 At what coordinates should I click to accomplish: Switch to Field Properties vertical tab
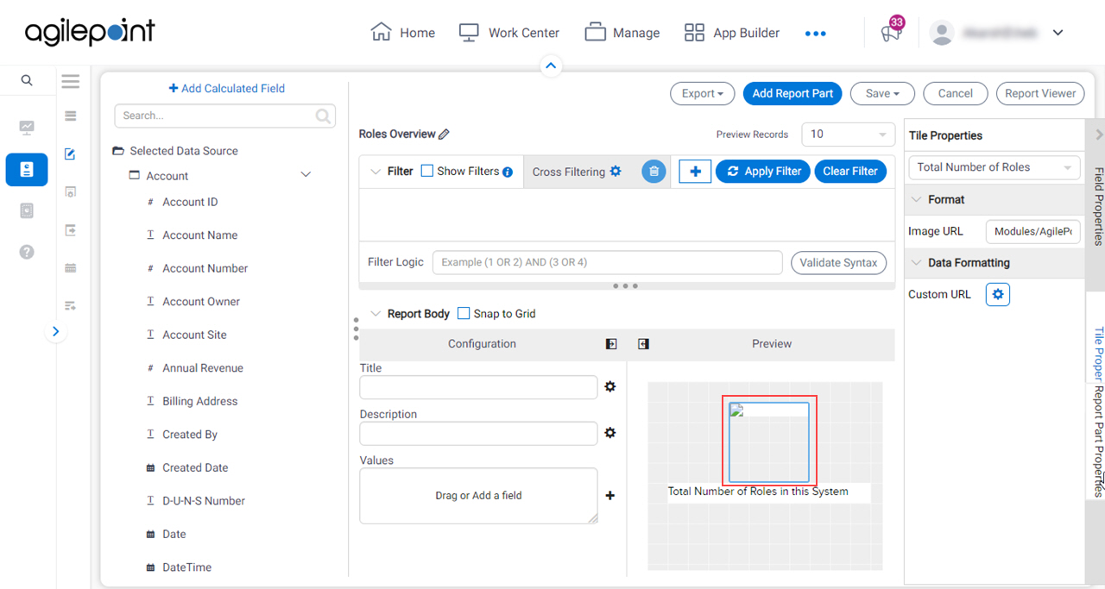pos(1098,206)
